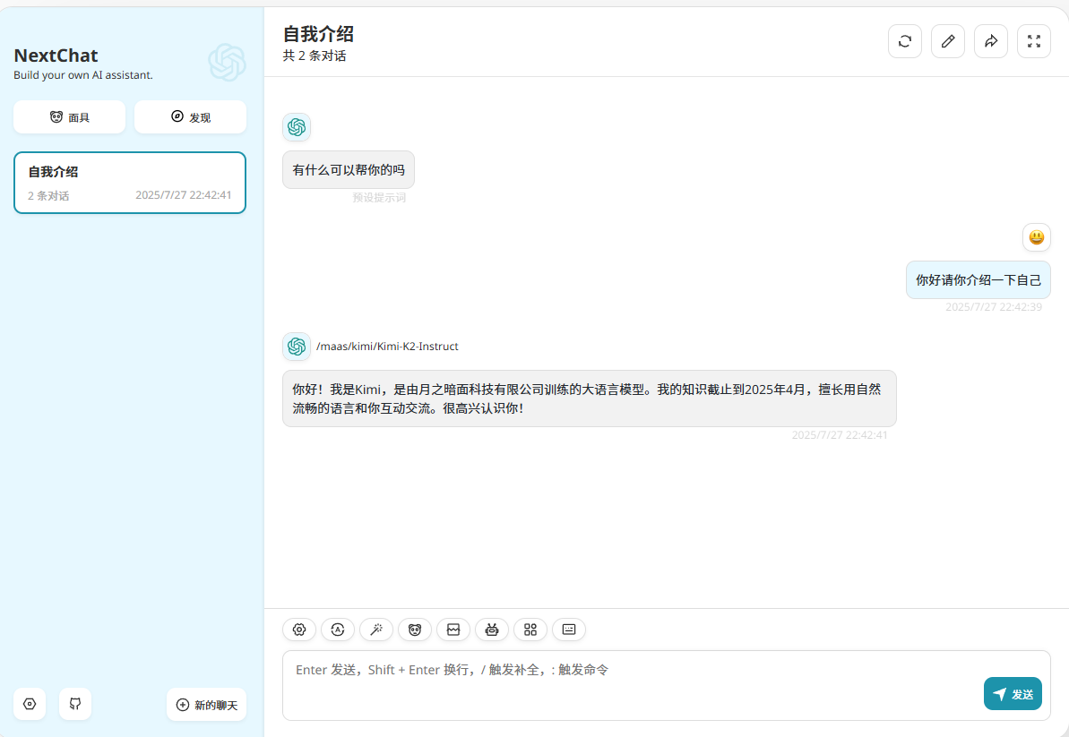
Task: Switch model using the robot icon
Action: [x=492, y=630]
